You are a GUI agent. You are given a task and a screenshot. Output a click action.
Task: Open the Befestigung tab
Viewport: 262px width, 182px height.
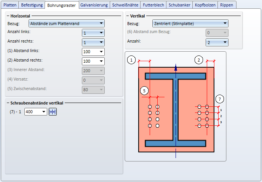[32, 5]
